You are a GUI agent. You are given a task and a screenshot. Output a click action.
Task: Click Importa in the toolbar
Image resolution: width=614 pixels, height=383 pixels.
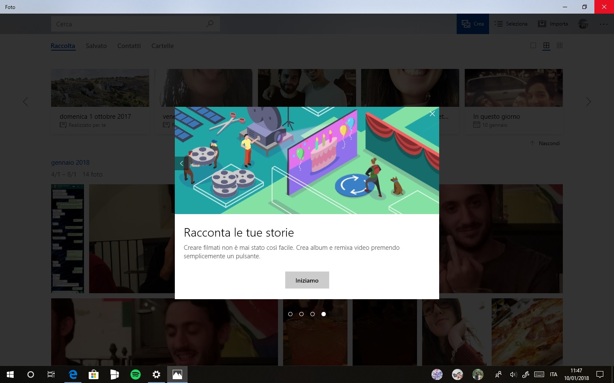(x=553, y=24)
